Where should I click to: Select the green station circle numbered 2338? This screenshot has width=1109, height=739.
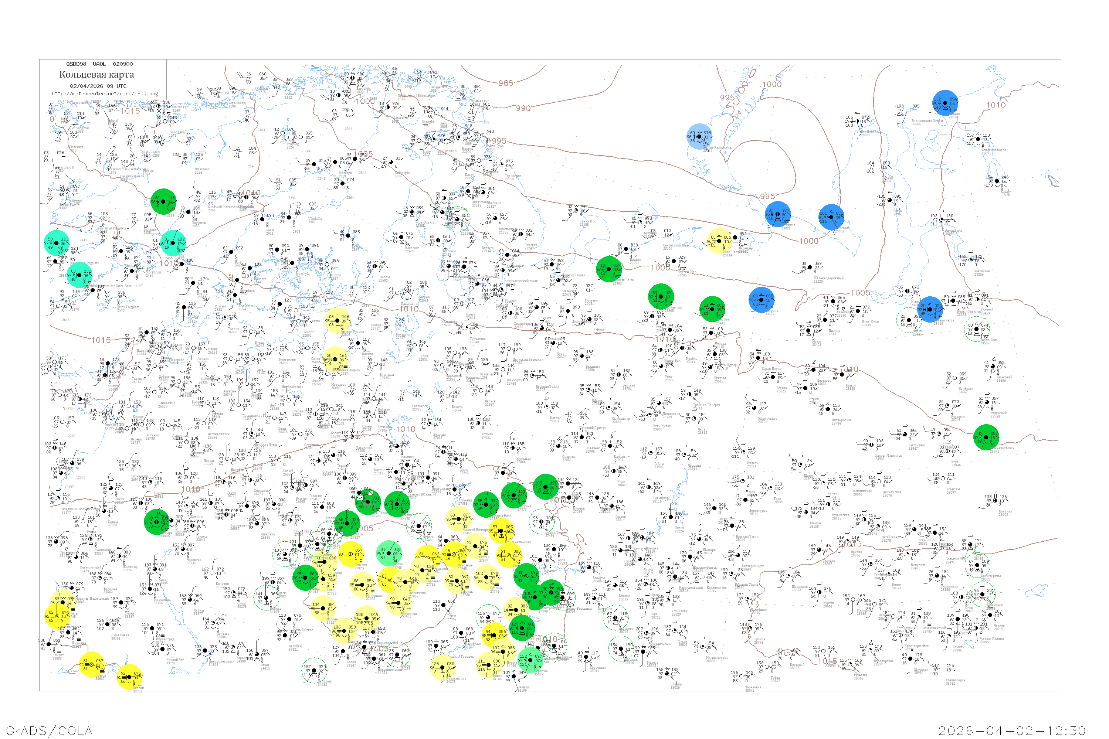coord(163,202)
